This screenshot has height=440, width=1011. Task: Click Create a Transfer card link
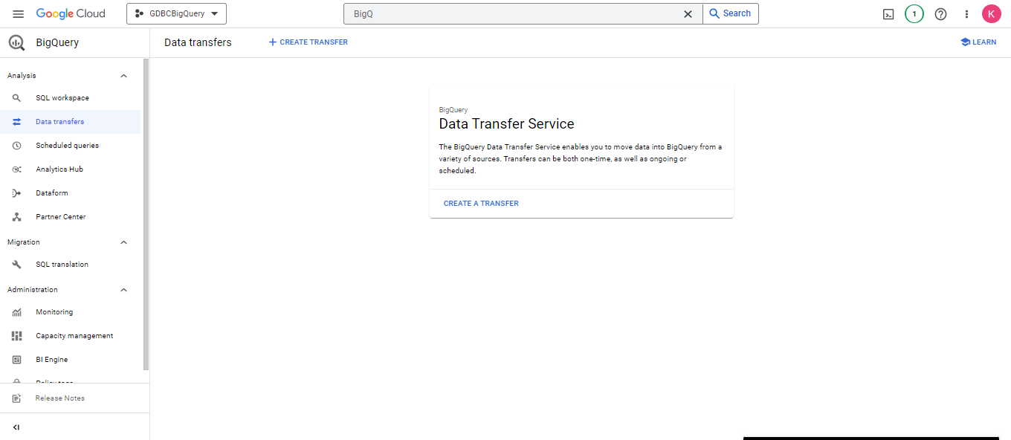(481, 204)
